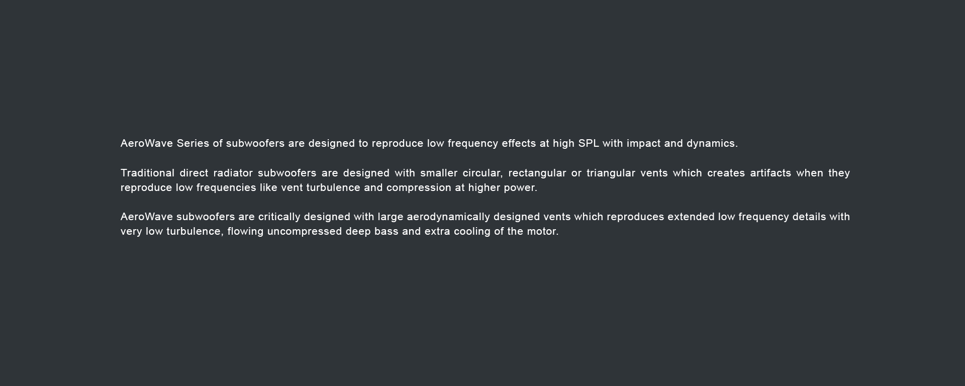Select the word 'rectangular'

(x=537, y=173)
